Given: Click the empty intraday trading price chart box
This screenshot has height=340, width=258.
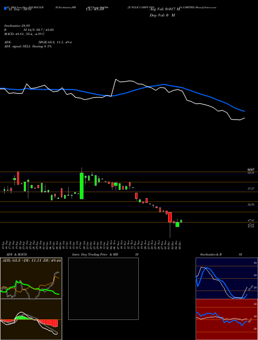Looking at the screenshot, I should coord(103,288).
